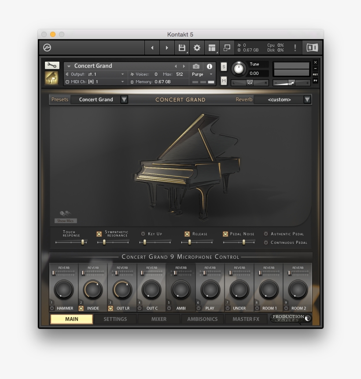
Task: Enable the UNDER microphone power button
Action: (x=228, y=308)
